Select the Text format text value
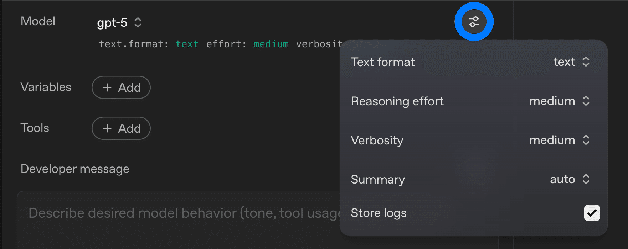The image size is (628, 249). pyautogui.click(x=564, y=62)
